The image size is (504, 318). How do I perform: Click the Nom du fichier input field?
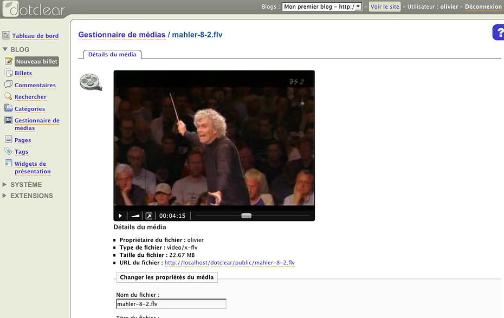pos(171,304)
